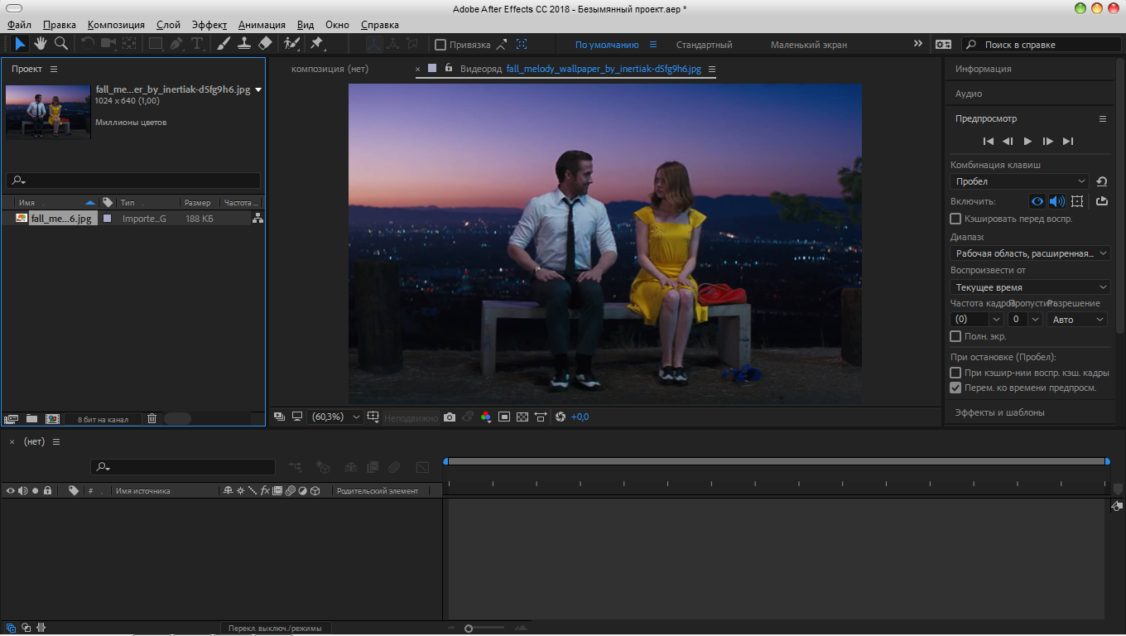Open the Пробел shortcut dropdown
The height and width of the screenshot is (636, 1126).
tap(1020, 181)
